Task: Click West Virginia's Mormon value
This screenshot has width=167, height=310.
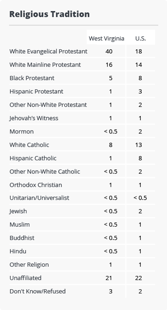Action: point(110,132)
